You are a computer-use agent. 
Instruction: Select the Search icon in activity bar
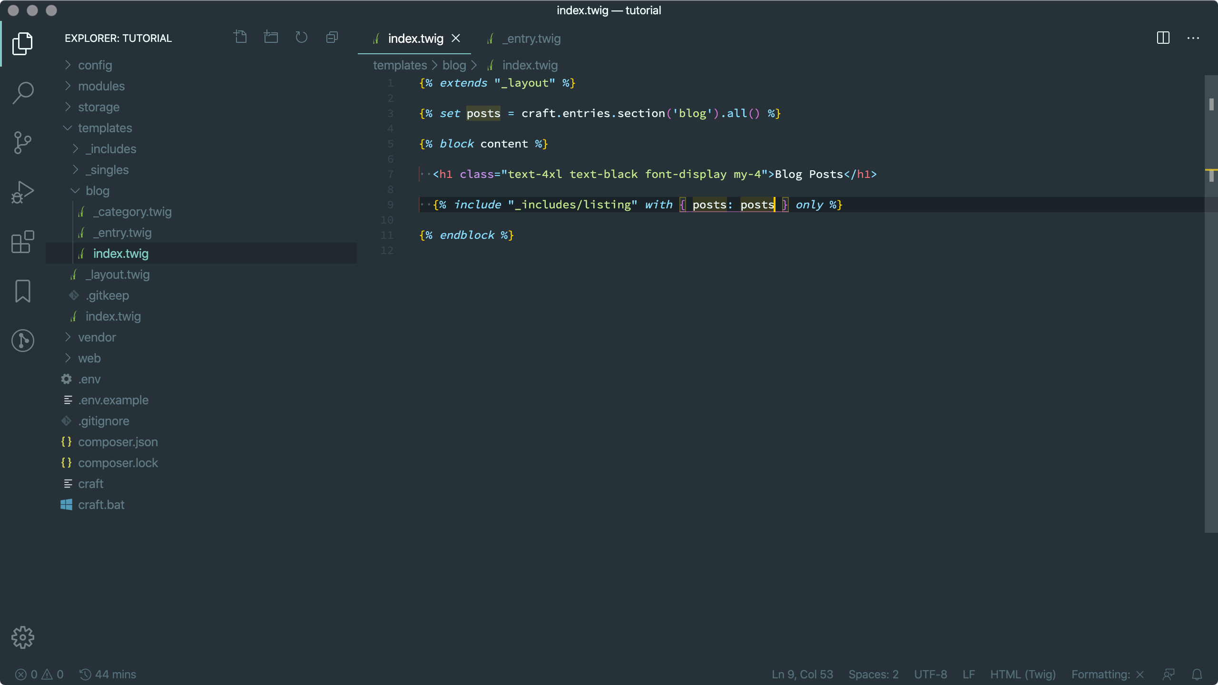coord(22,93)
